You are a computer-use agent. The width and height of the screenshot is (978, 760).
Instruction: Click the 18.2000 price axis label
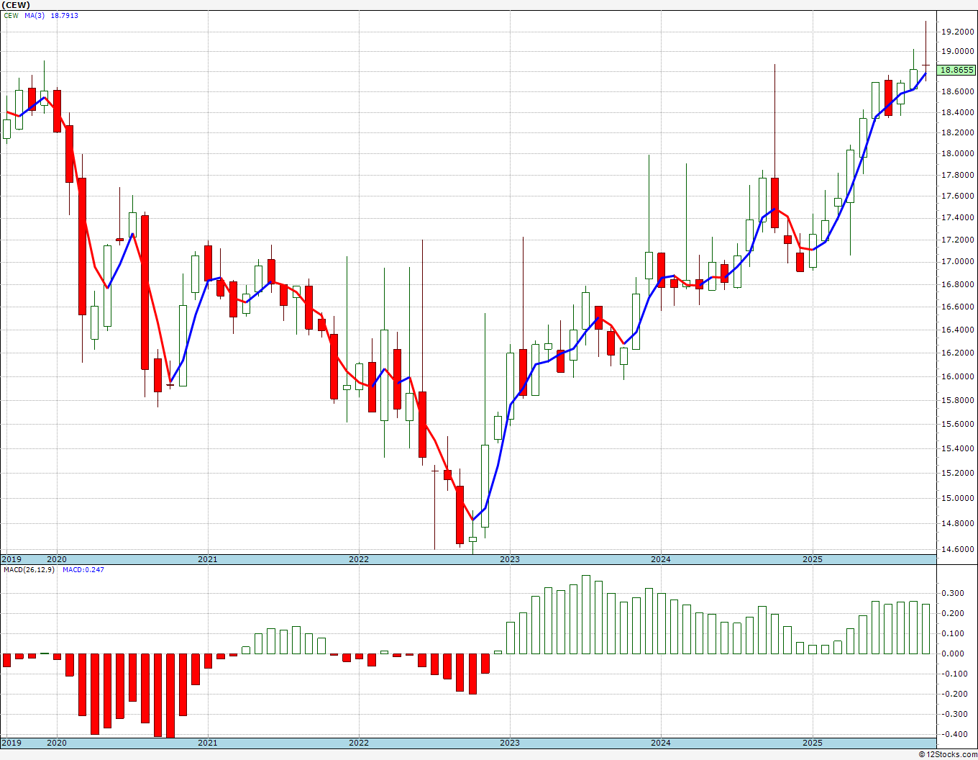tap(958, 132)
